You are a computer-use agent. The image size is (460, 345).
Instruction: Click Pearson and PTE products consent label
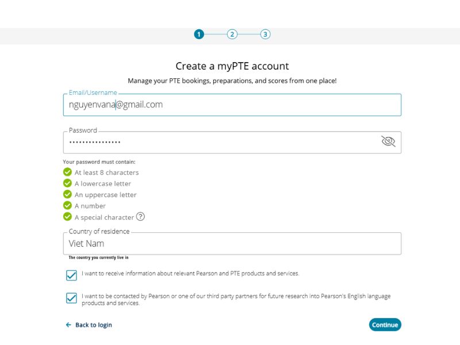click(x=190, y=274)
